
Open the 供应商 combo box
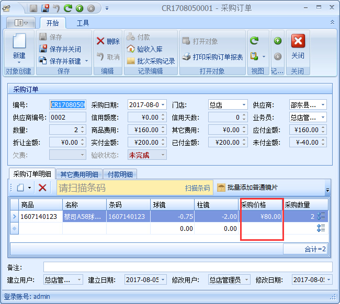pos(322,105)
